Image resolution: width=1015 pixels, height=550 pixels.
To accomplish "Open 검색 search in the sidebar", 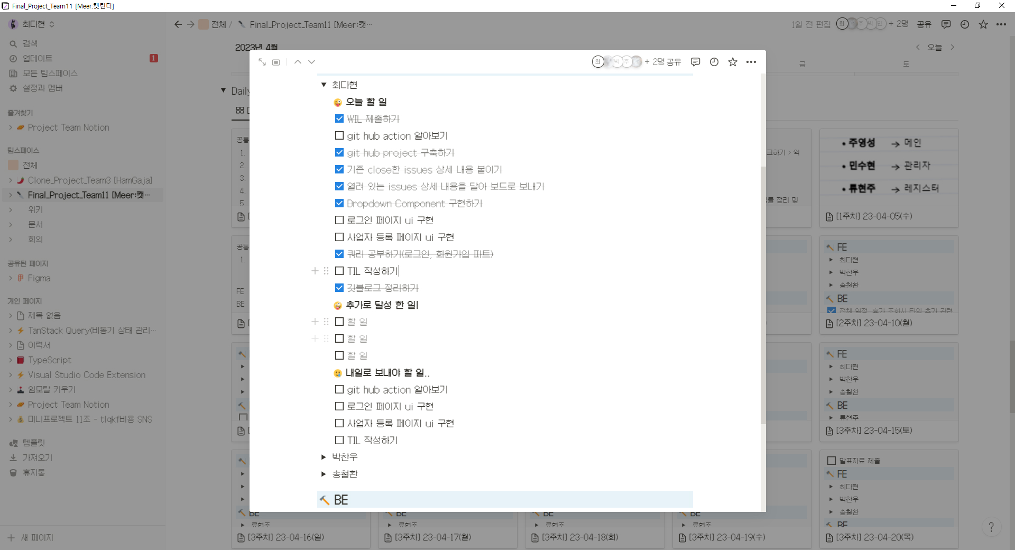I will point(30,43).
